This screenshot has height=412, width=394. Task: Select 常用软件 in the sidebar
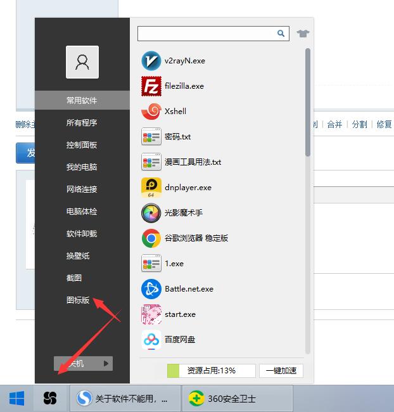[82, 100]
